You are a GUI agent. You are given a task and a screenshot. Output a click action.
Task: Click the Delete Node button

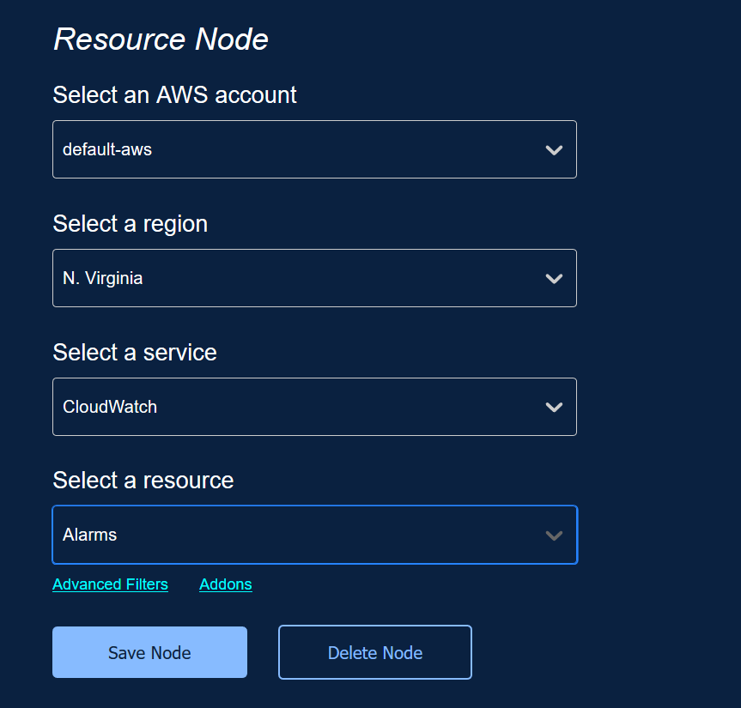coord(375,652)
